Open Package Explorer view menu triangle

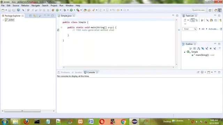(x=45, y=15)
